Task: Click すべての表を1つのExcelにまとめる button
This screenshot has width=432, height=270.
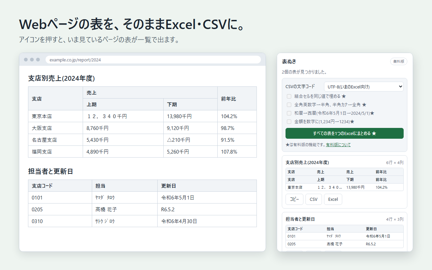Action: (345, 133)
